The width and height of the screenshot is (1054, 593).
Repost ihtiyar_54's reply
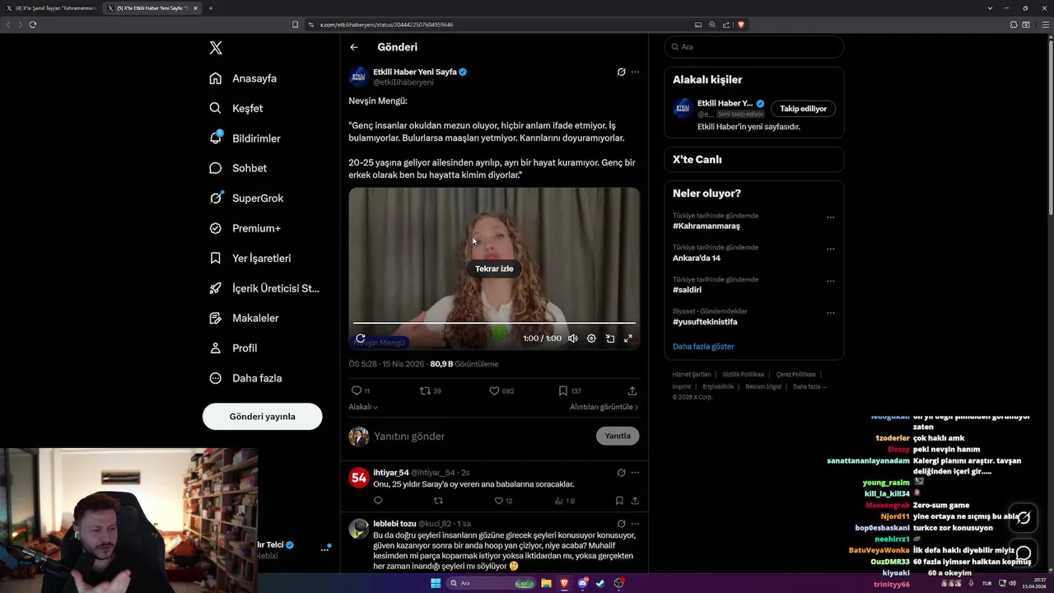tap(438, 501)
